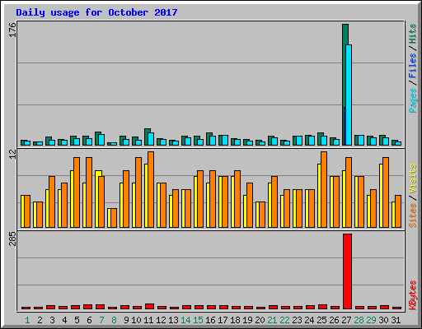The width and height of the screenshot is (422, 329).
Task: Click the red KBytes bar for day 11
Action: pyautogui.click(x=149, y=307)
